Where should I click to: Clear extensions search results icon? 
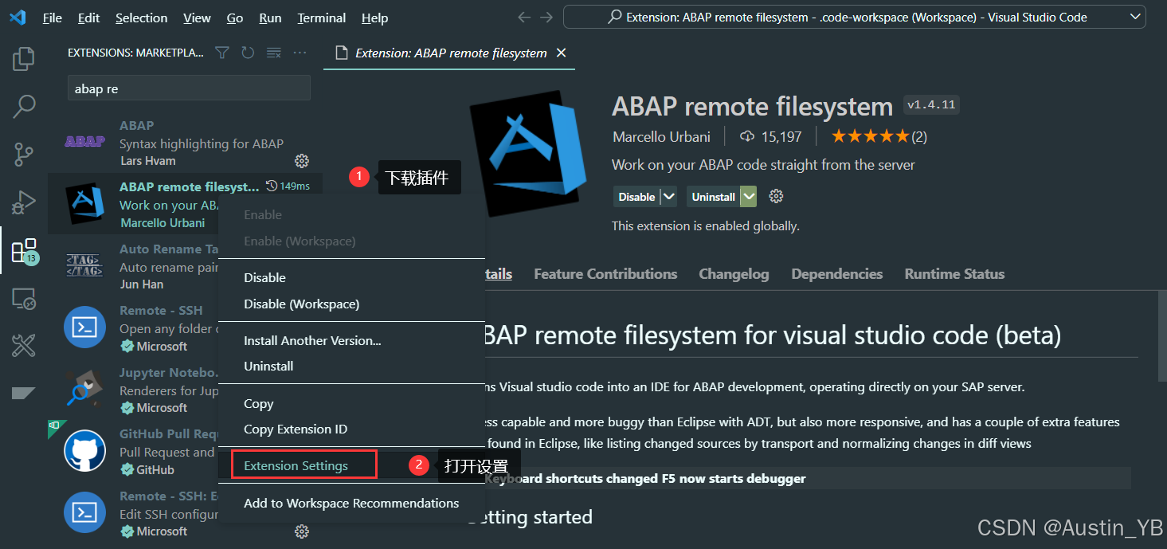pyautogui.click(x=273, y=53)
